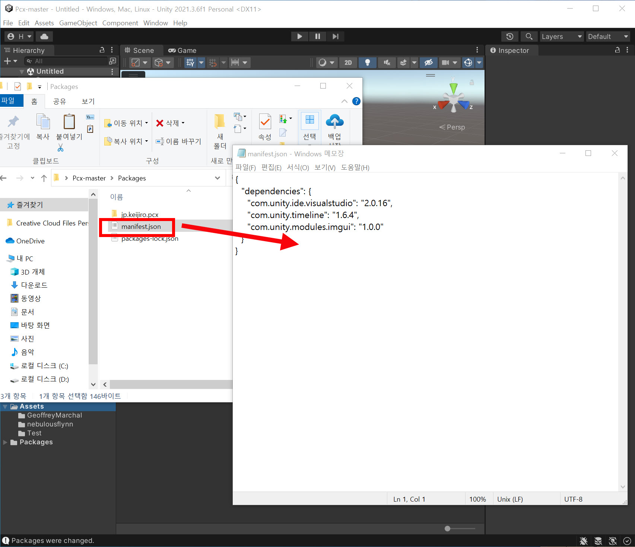
Task: Toggle scene effects like skybox
Action: pos(403,63)
